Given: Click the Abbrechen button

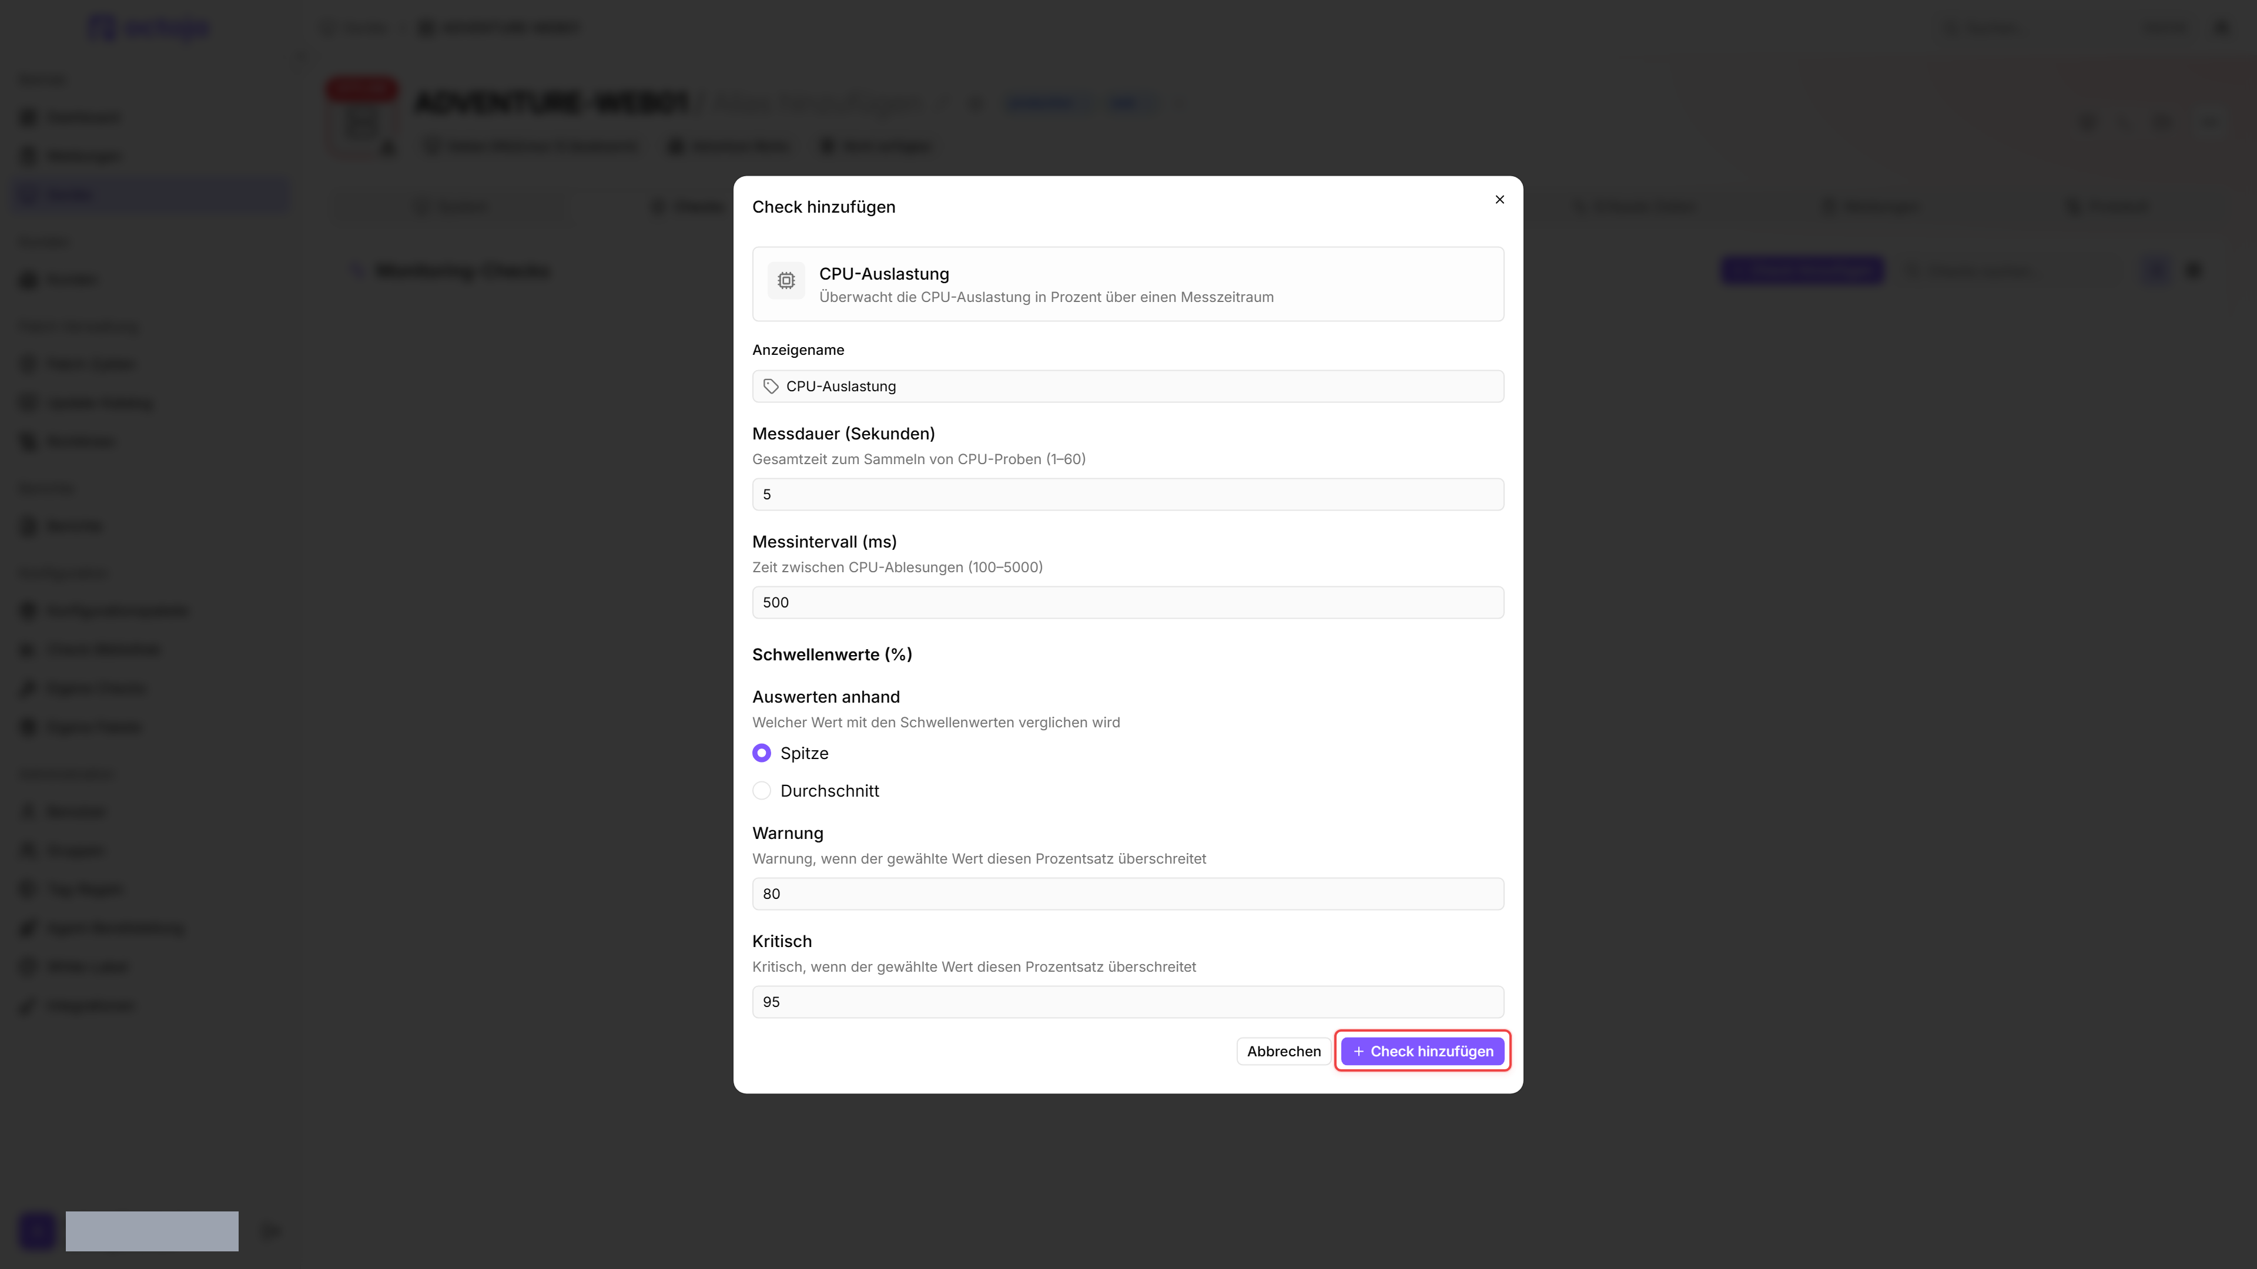Looking at the screenshot, I should tap(1284, 1051).
